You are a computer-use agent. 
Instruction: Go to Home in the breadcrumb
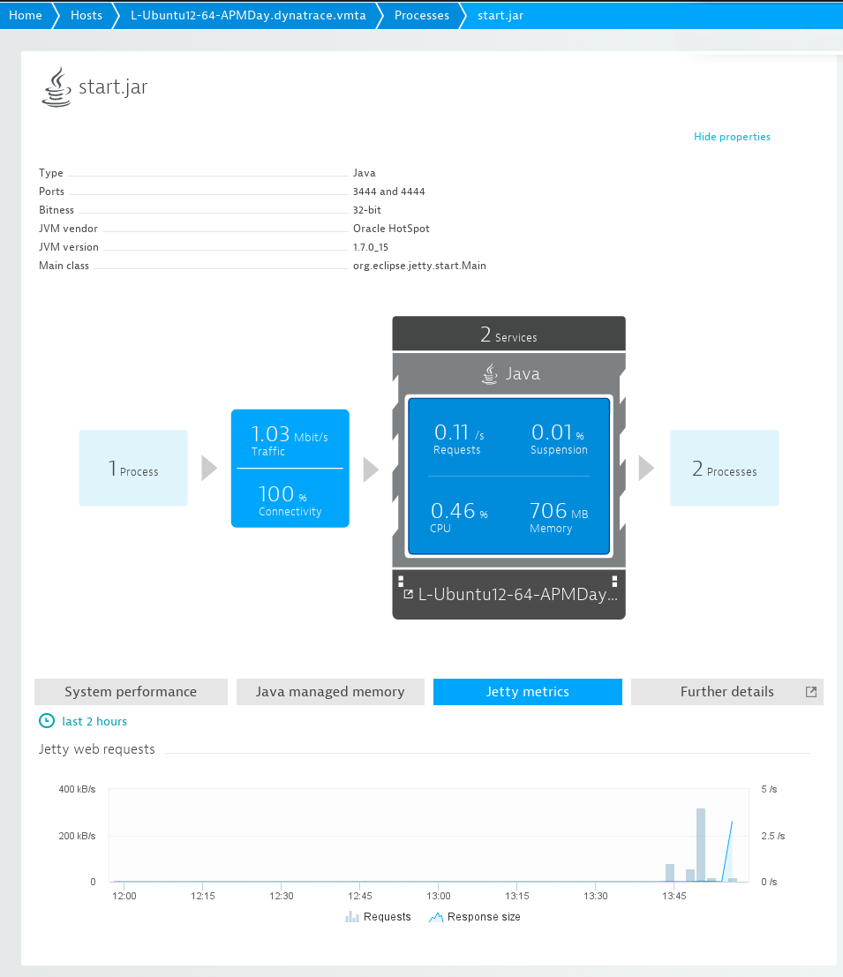[x=26, y=16]
